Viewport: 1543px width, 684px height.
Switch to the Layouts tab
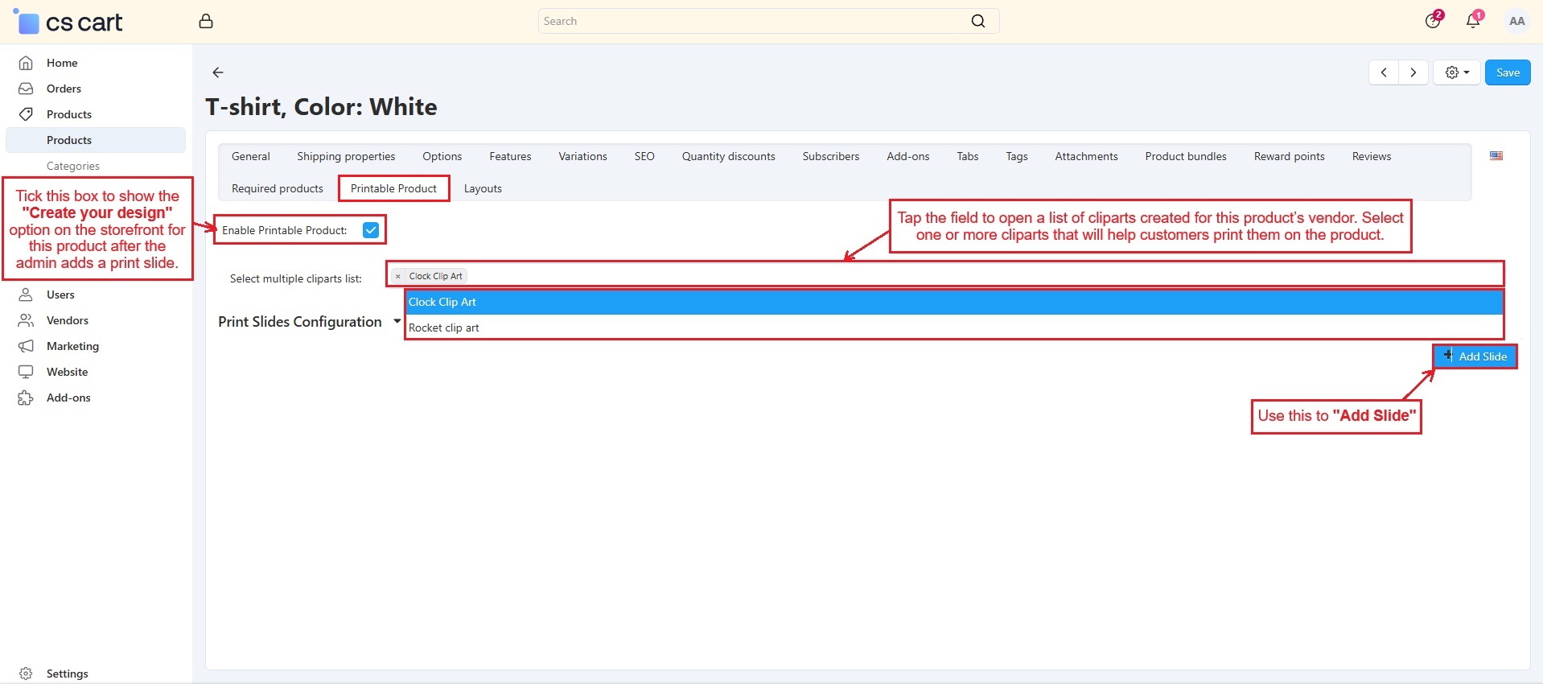click(483, 188)
